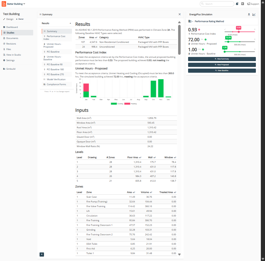Image resolution: width=265 pixels, height=261 pixels.
Task: Download EnergyPlus Simulation results
Action: [249, 15]
